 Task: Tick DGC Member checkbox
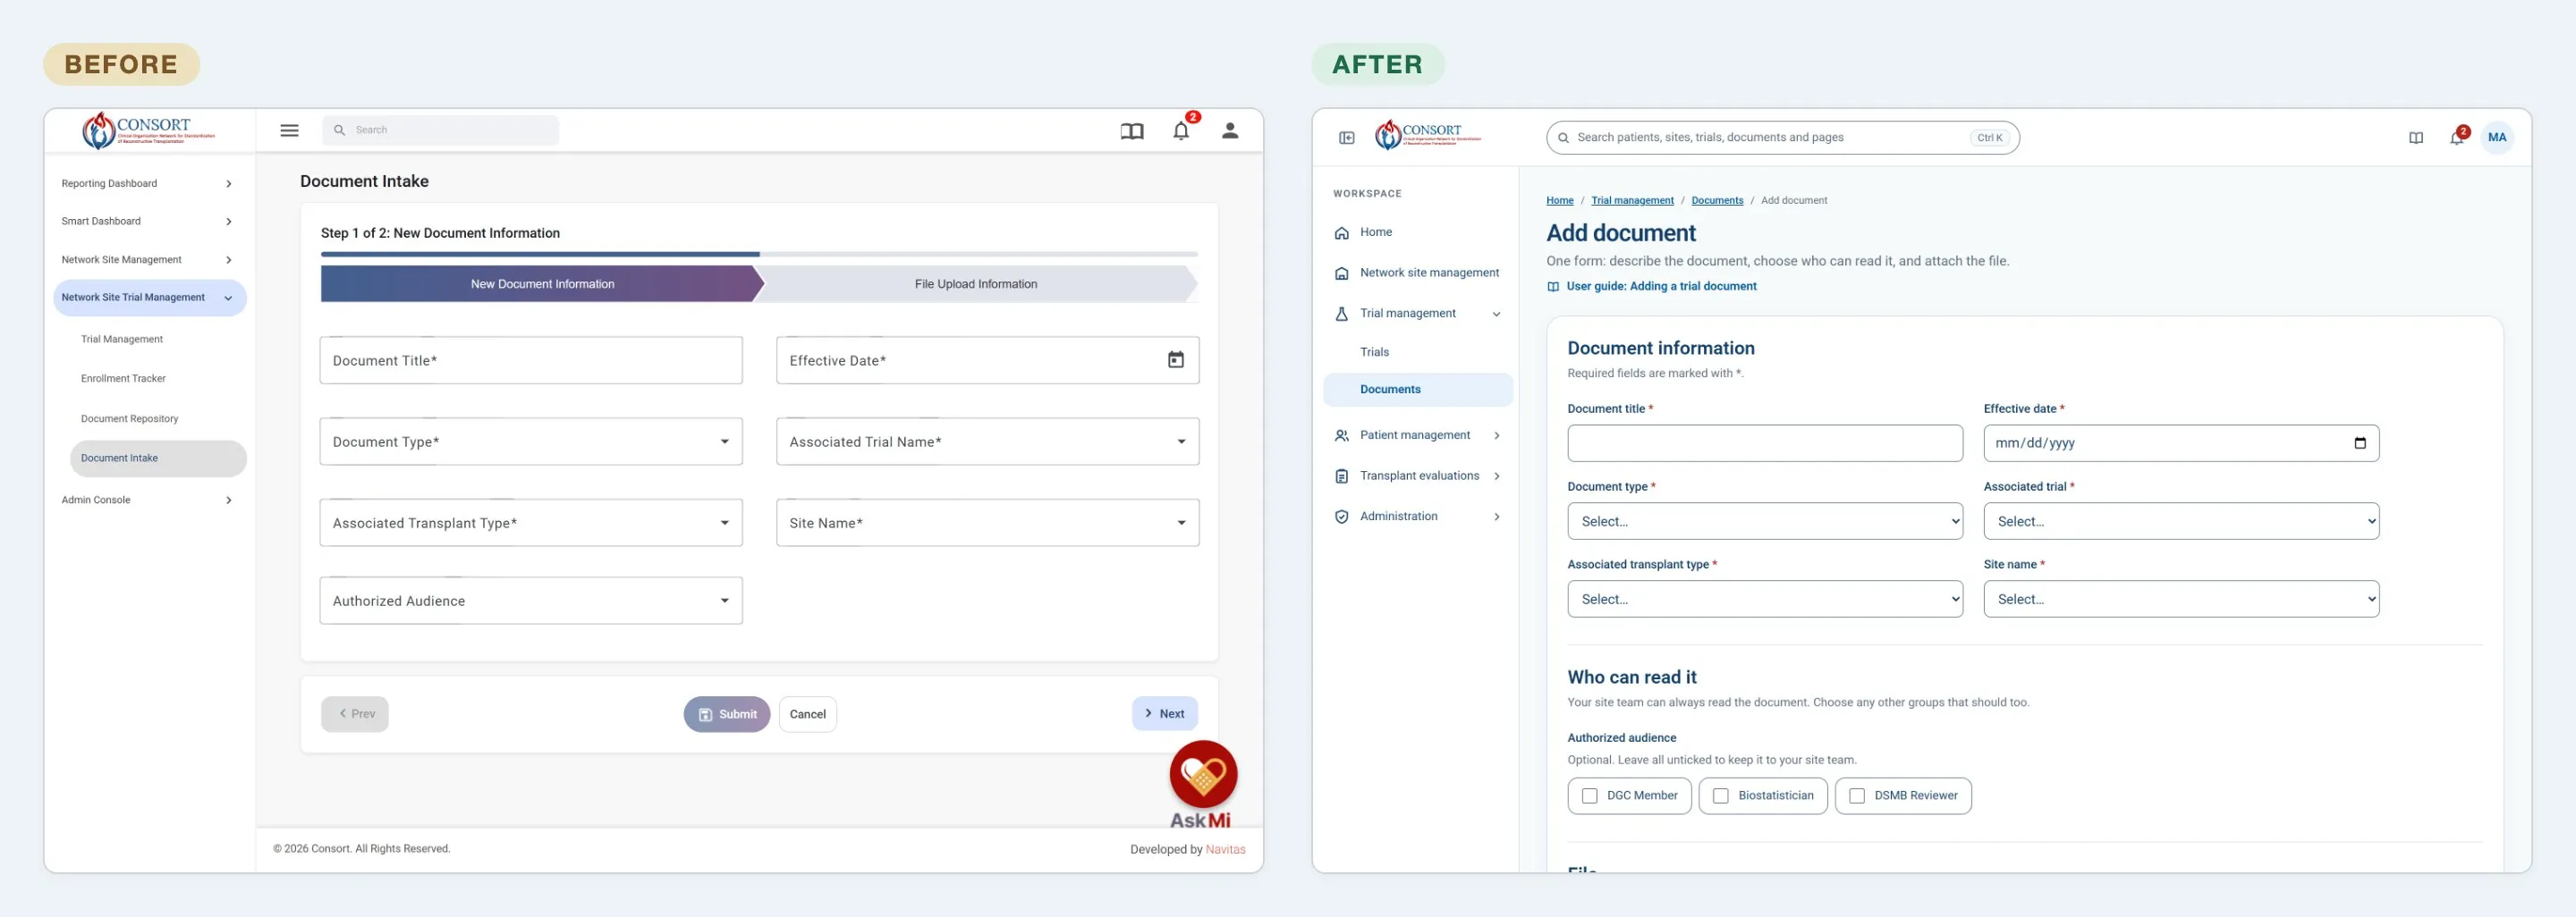(1589, 796)
